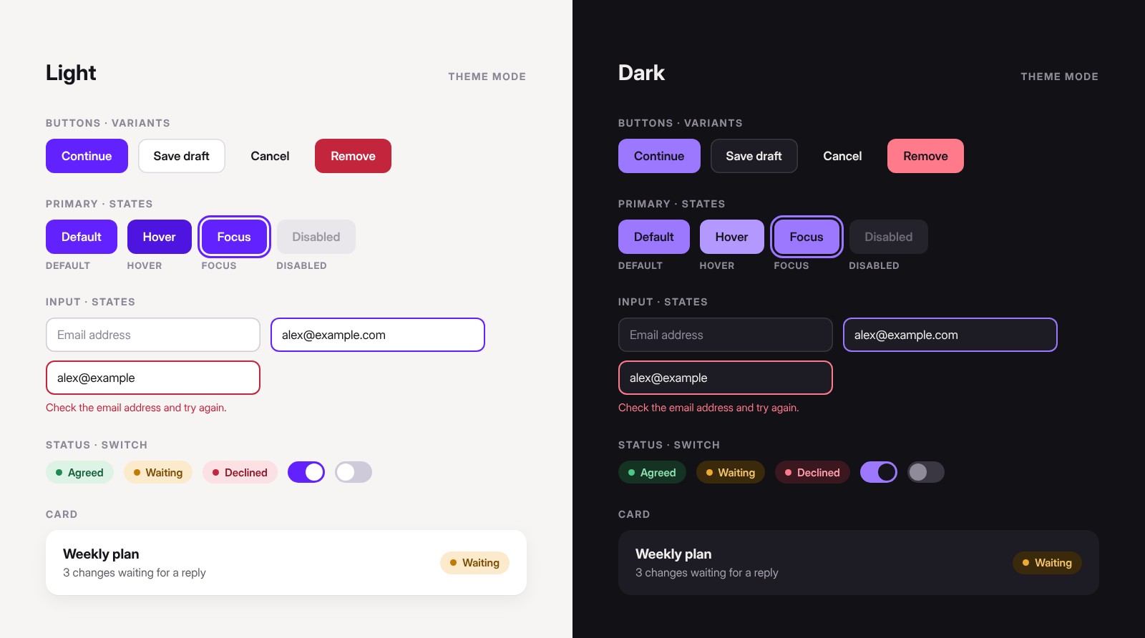Click the Declined status badge in Light panel
The height and width of the screenshot is (638, 1145).
(240, 472)
